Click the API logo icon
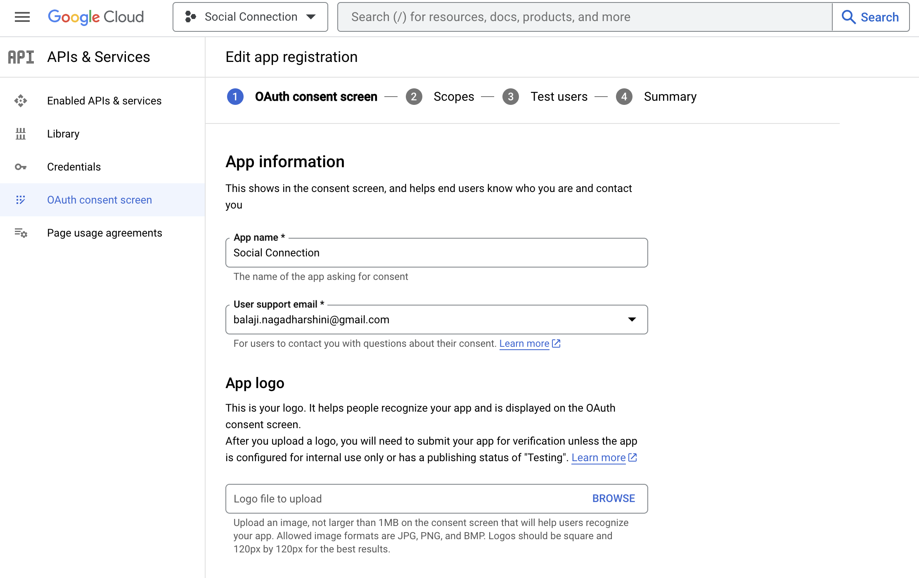 21,57
